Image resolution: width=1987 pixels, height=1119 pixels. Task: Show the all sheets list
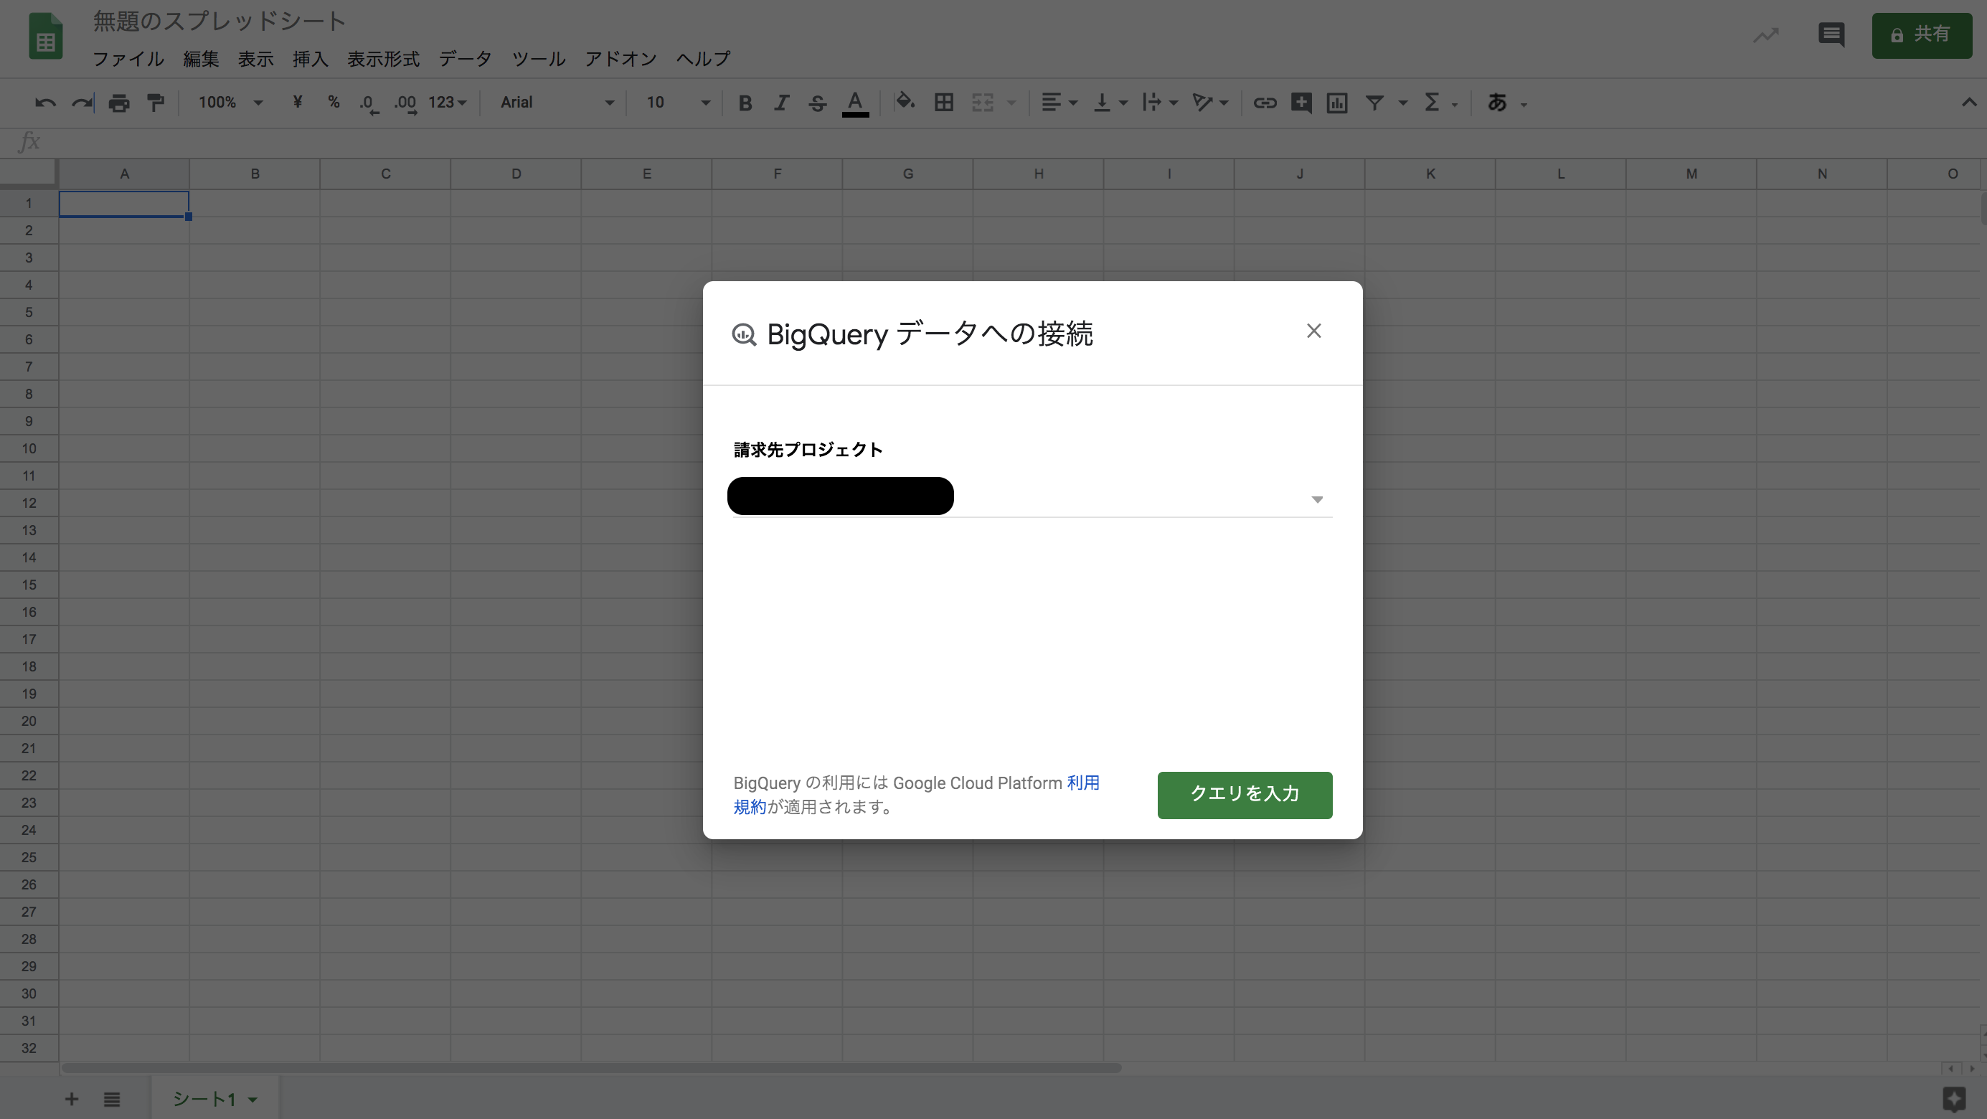coord(112,1099)
